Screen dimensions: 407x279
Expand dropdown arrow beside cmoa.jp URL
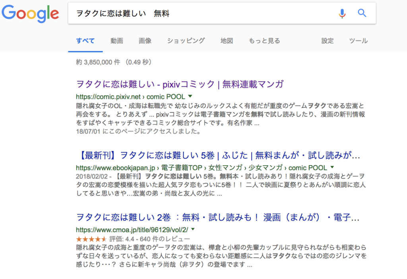(193, 229)
